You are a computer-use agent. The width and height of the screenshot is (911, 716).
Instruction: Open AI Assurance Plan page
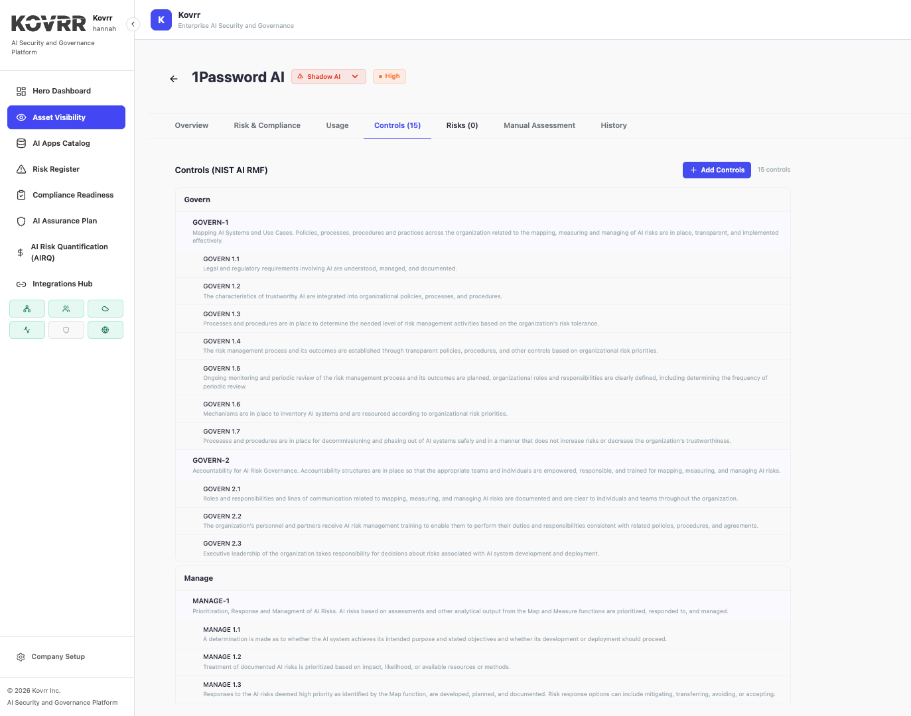point(66,221)
